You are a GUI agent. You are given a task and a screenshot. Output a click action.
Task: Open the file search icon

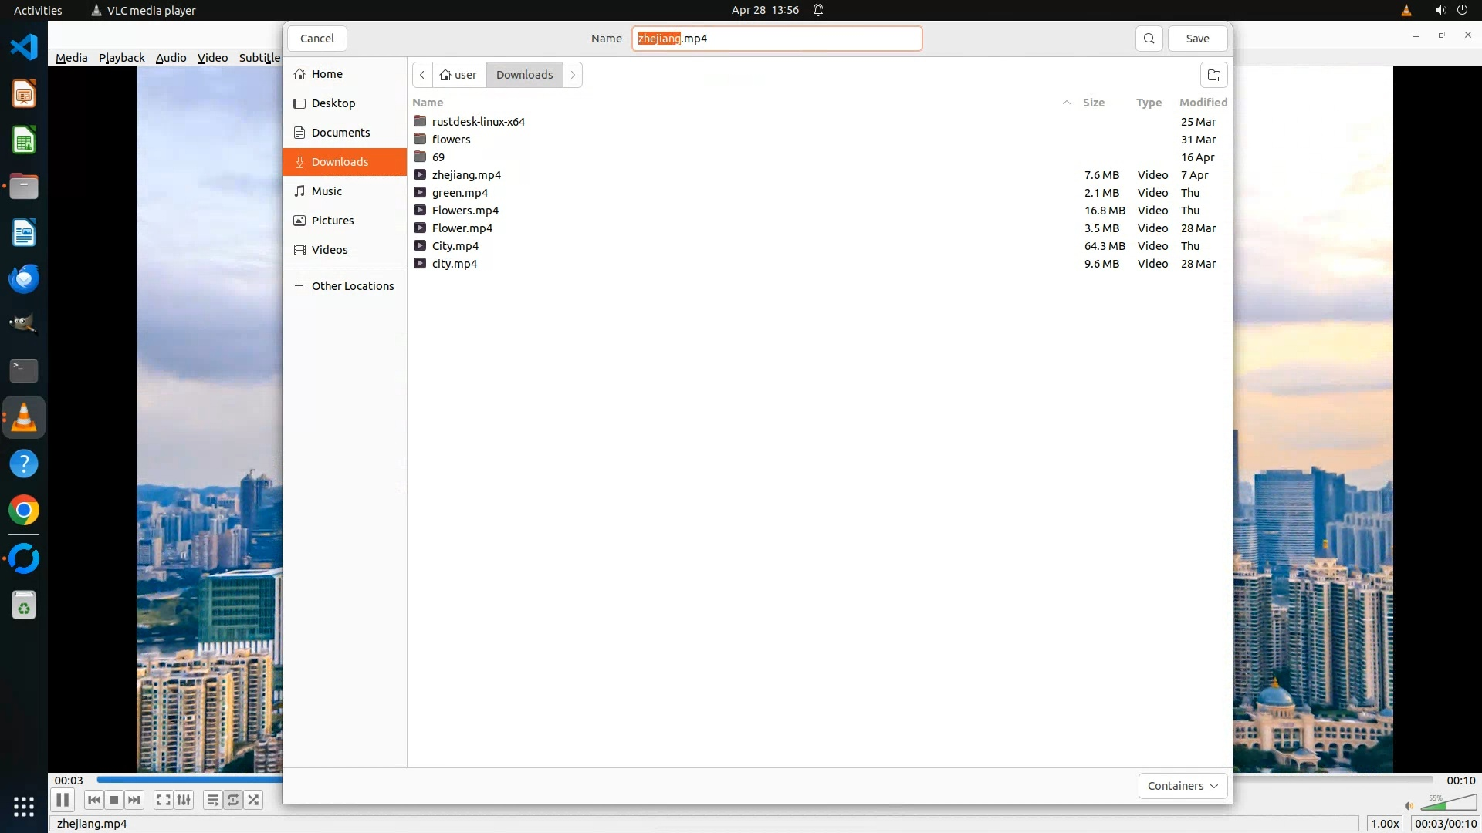[x=1149, y=39]
